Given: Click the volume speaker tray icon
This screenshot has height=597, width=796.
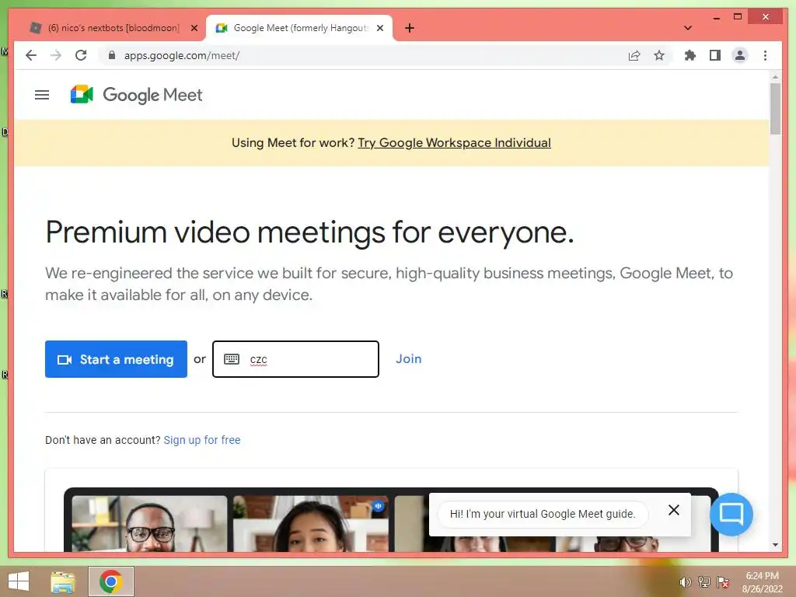Looking at the screenshot, I should pos(685,582).
